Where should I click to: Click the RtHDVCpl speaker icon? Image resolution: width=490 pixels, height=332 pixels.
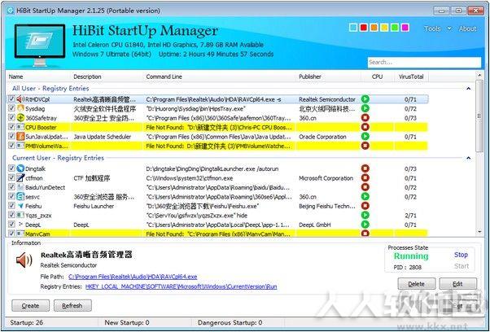click(x=20, y=99)
